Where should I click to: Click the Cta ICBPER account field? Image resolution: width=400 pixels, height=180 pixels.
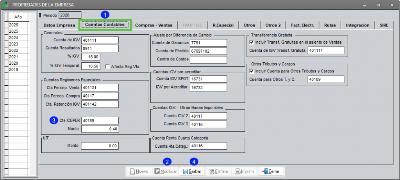(100, 121)
